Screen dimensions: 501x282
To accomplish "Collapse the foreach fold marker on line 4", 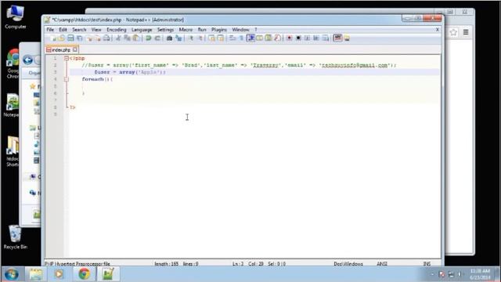I will tap(67, 79).
